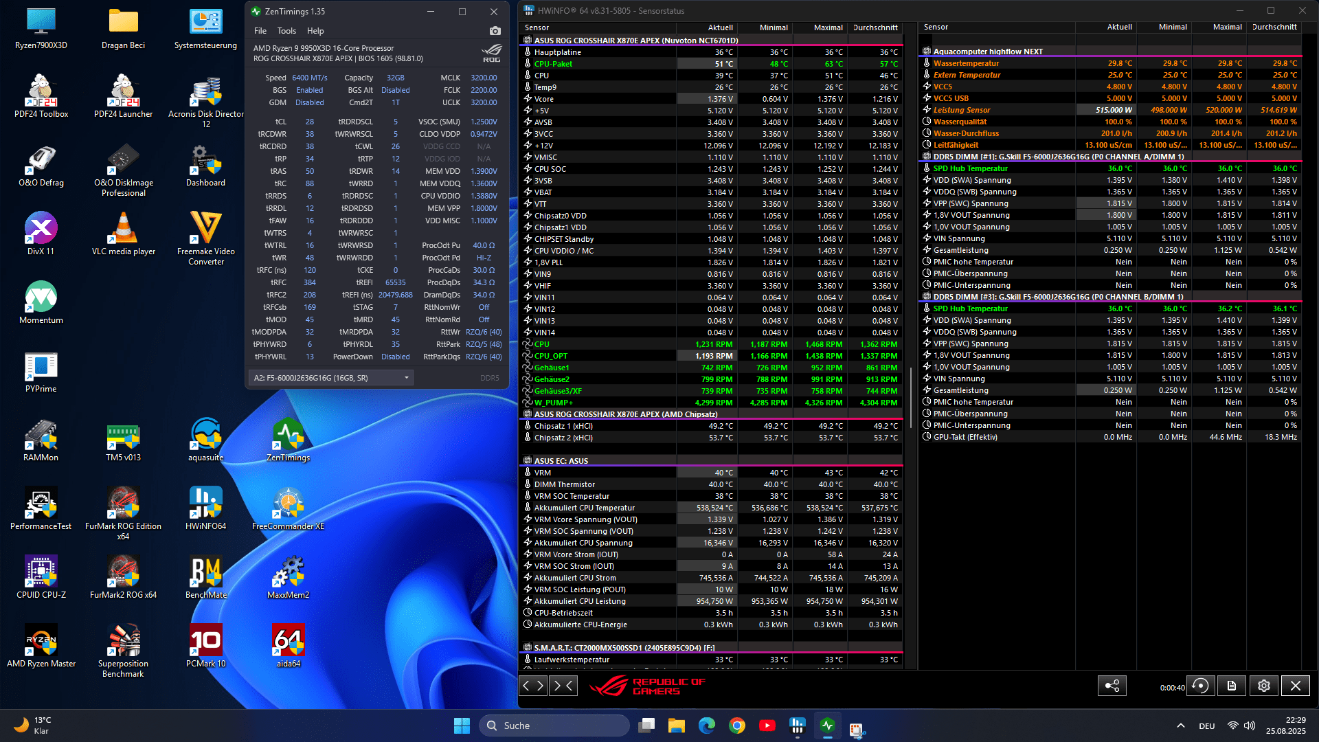
Task: Click HWiNFO log file icon
Action: [1232, 686]
